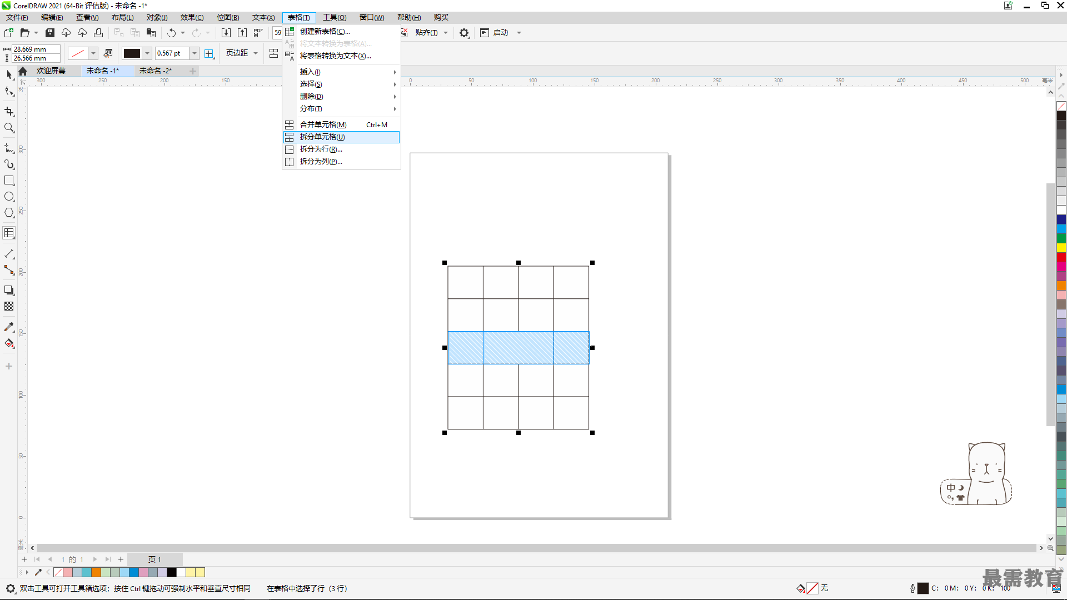Viewport: 1067px width, 600px height.
Task: Open the border color dropdown
Action: tap(147, 53)
